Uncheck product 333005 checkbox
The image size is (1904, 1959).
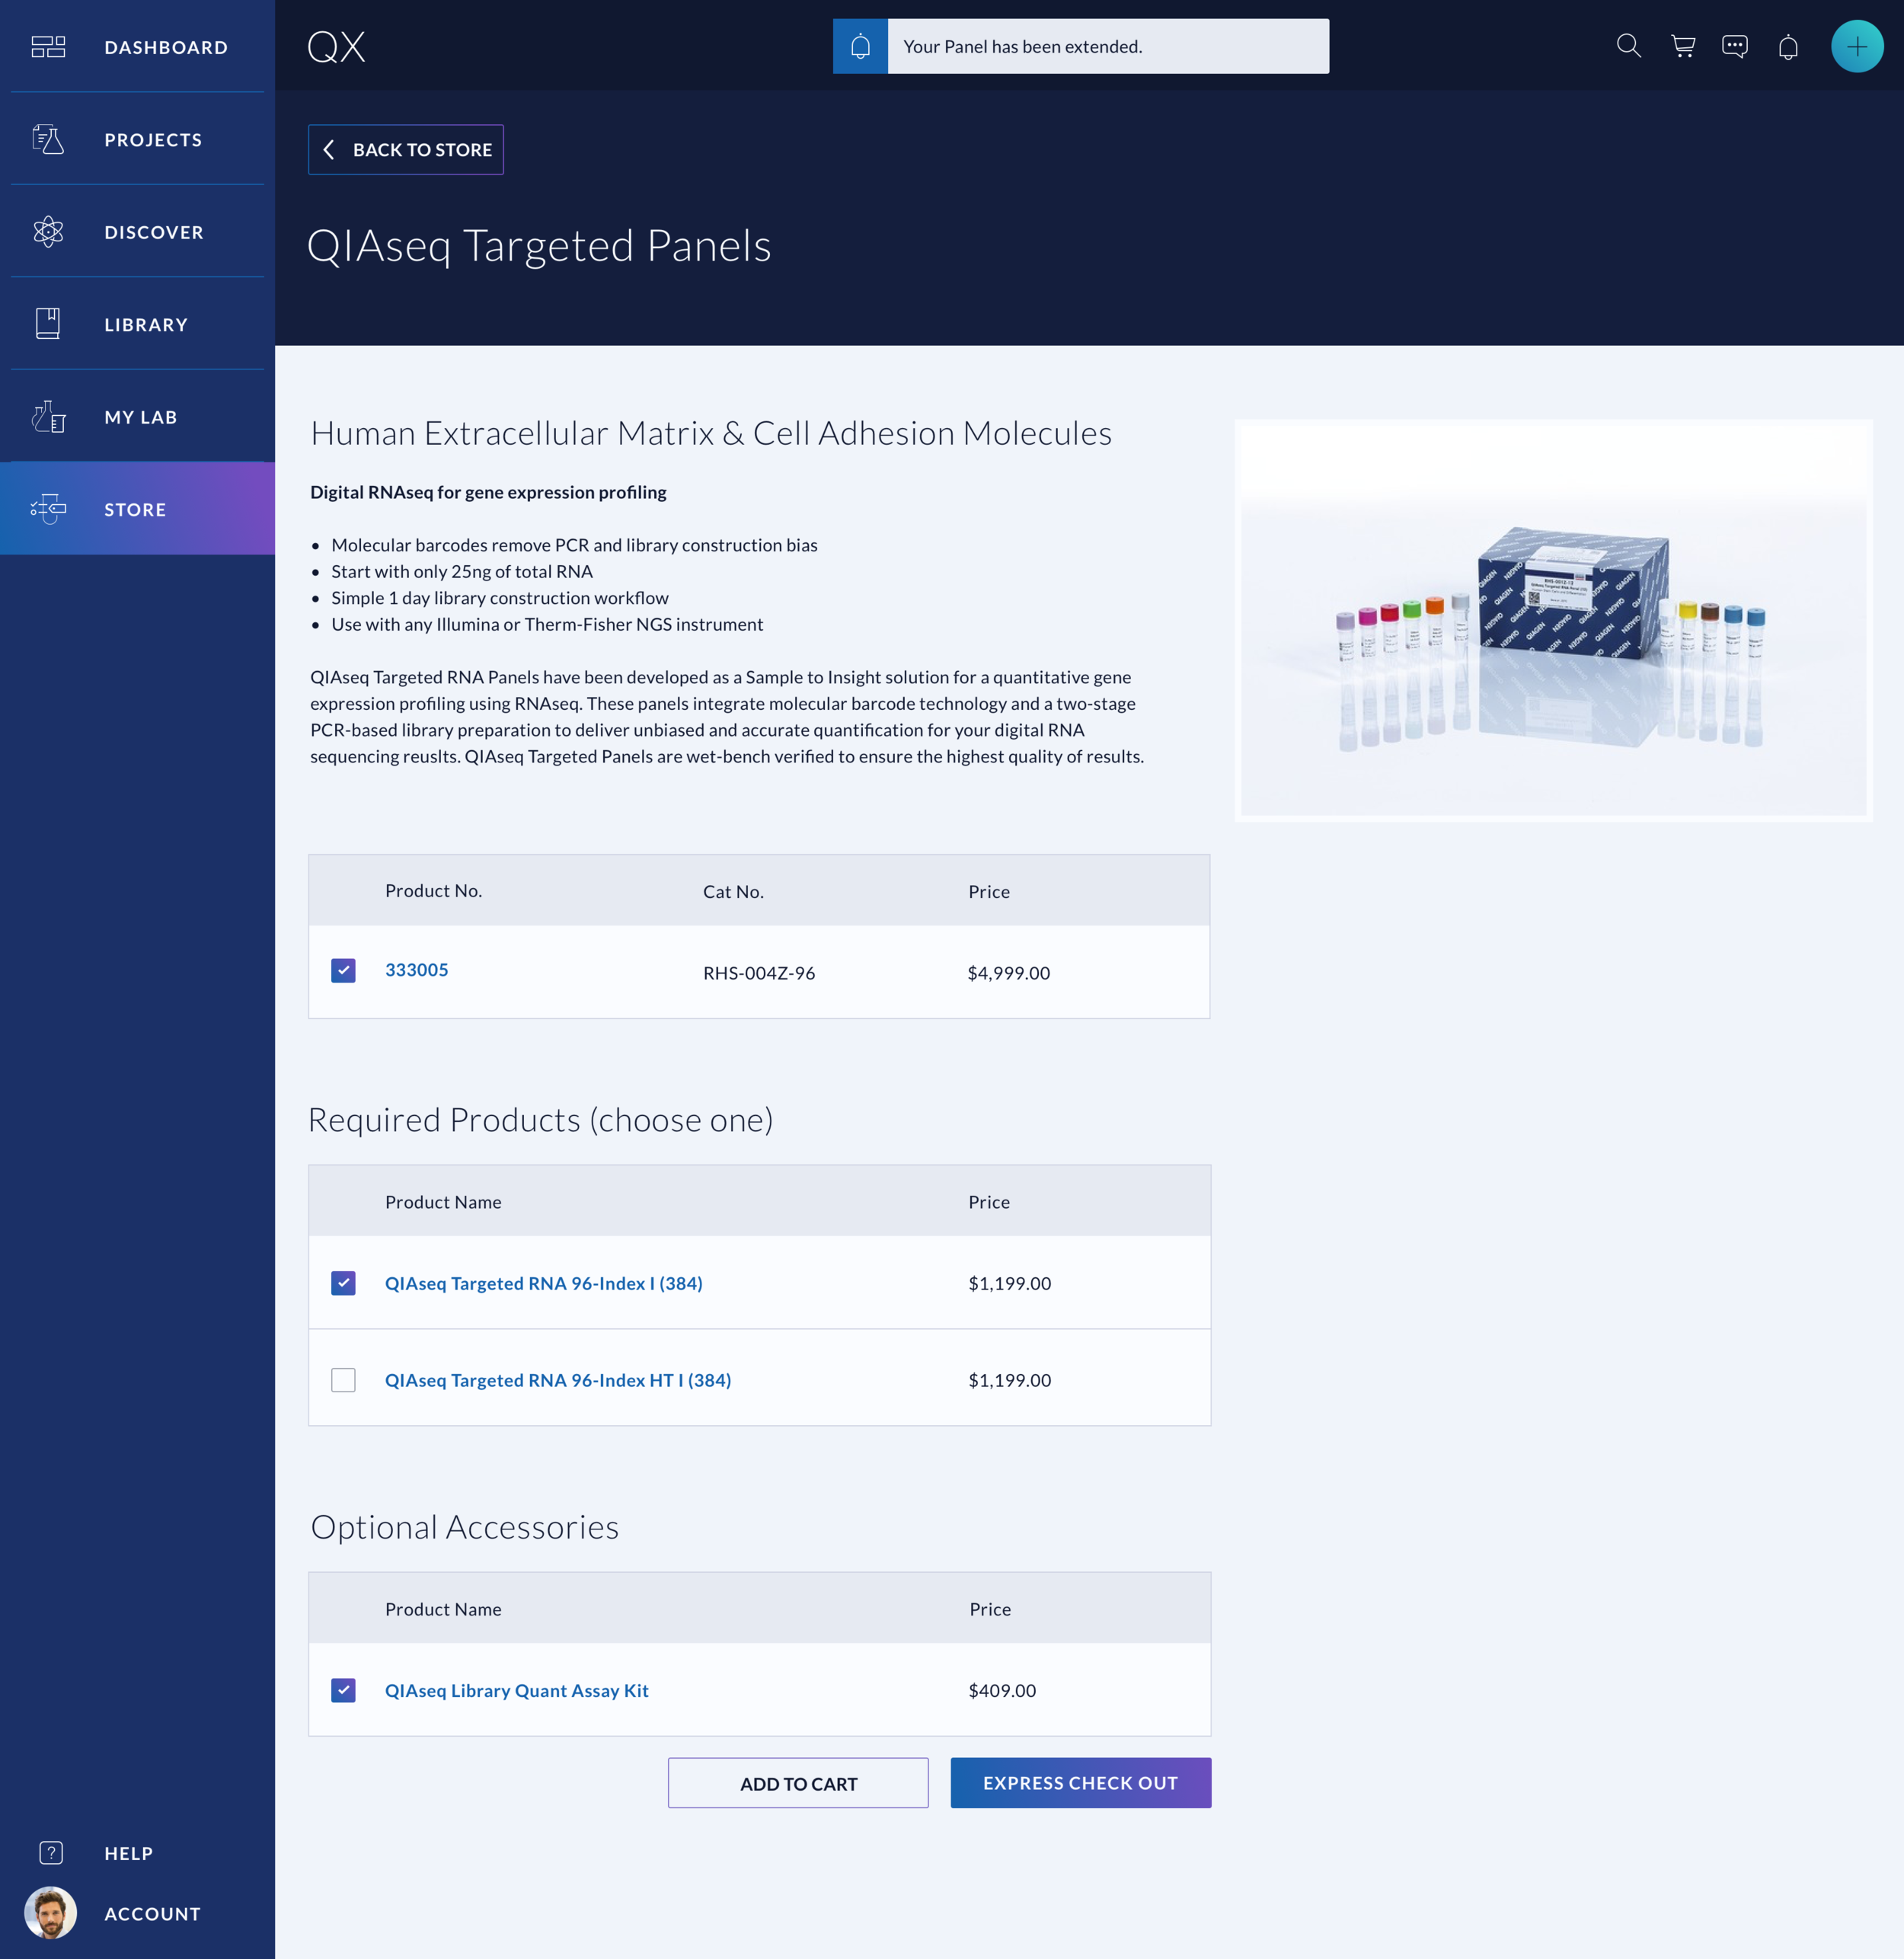[x=343, y=970]
